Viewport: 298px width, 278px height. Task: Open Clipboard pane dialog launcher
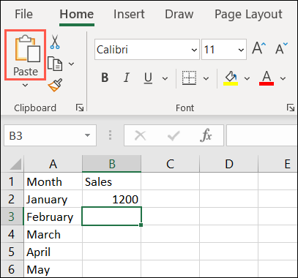point(80,108)
